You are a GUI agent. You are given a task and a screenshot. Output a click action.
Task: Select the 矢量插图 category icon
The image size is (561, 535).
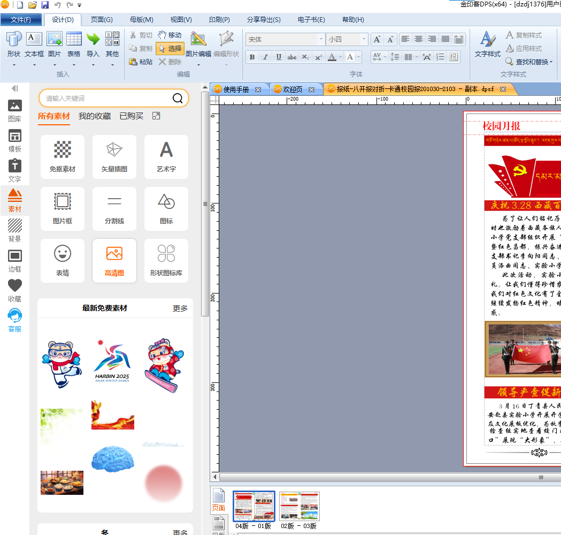point(114,150)
